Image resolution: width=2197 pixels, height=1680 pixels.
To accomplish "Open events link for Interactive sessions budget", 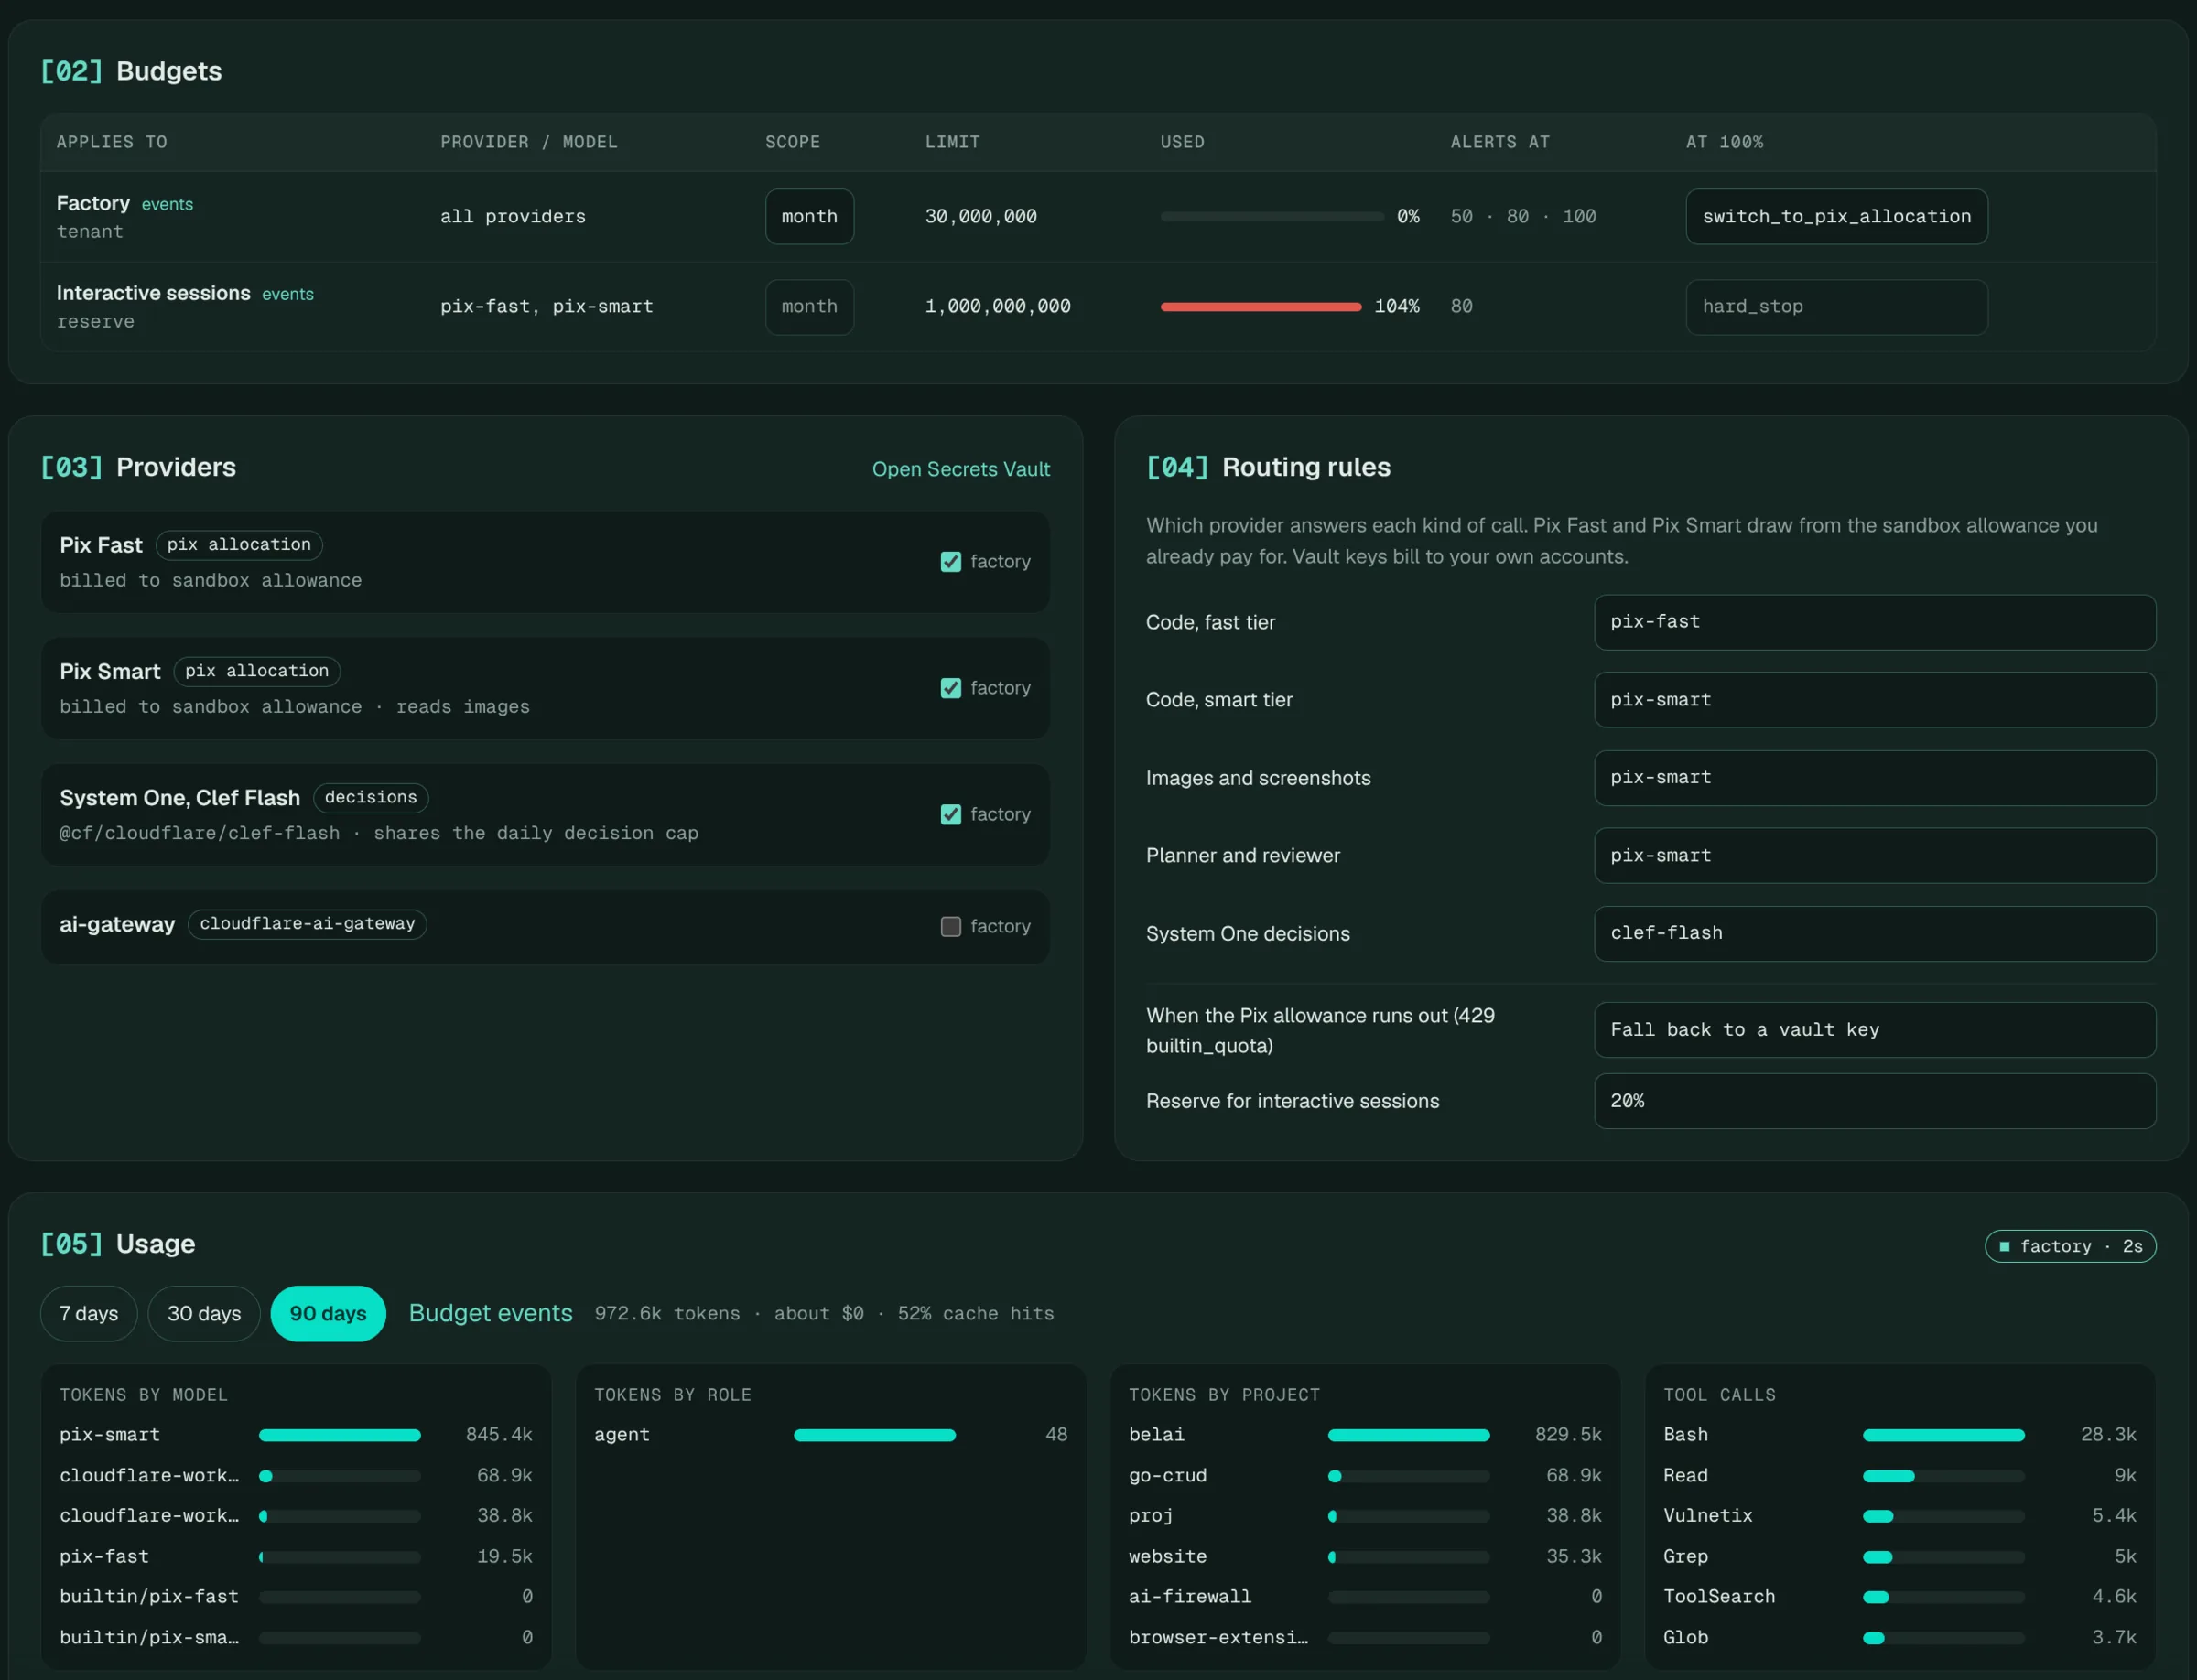I will [288, 294].
